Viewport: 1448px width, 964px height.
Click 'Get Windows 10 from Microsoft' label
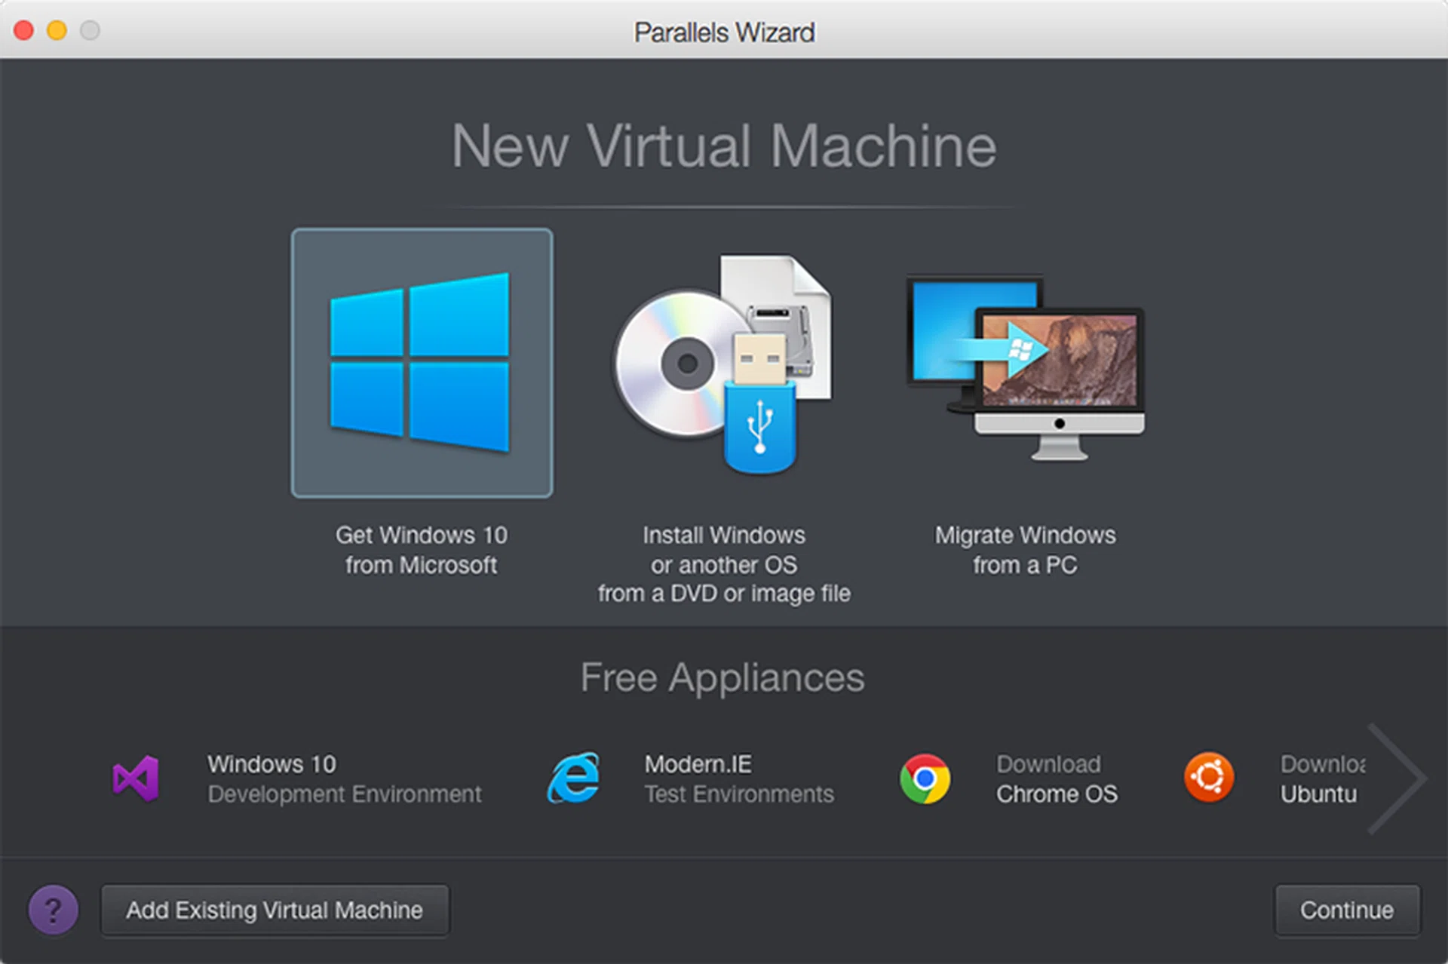pos(421,550)
